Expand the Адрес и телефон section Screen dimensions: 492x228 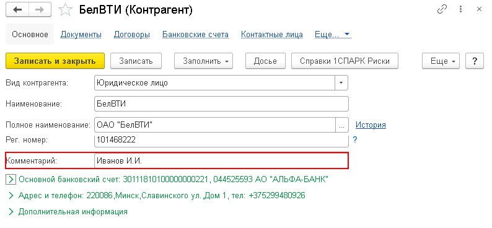tap(11, 196)
